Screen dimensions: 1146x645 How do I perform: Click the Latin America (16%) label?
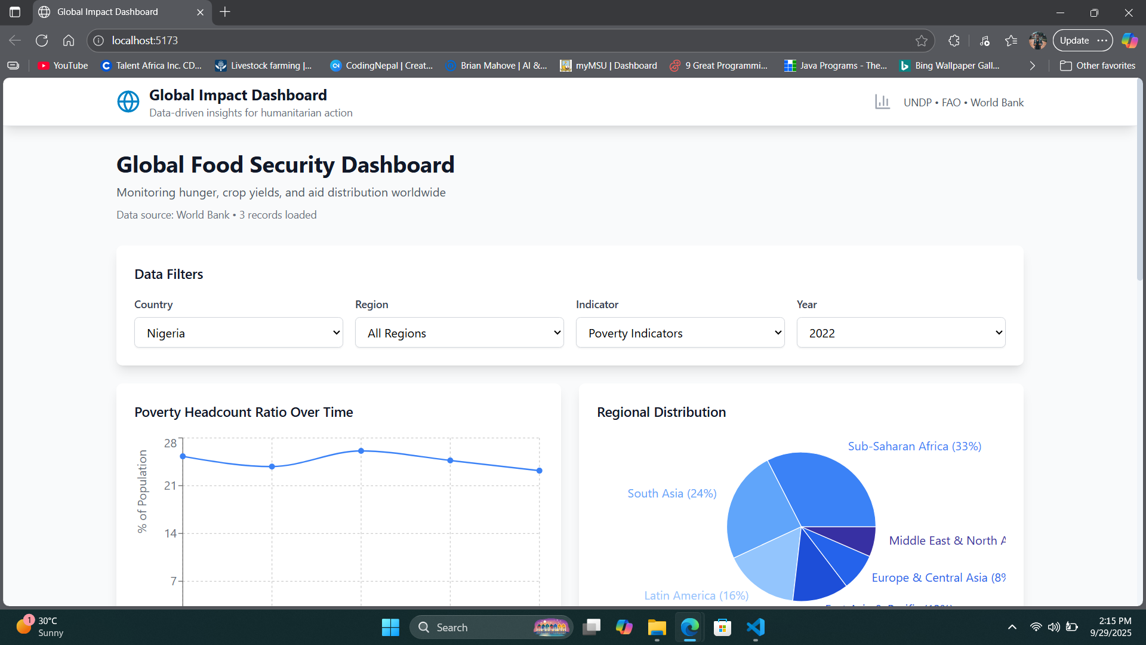pos(697,595)
